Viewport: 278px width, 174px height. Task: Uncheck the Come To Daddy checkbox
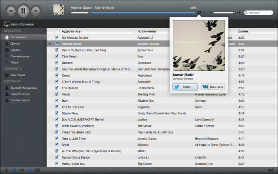[x=56, y=50]
